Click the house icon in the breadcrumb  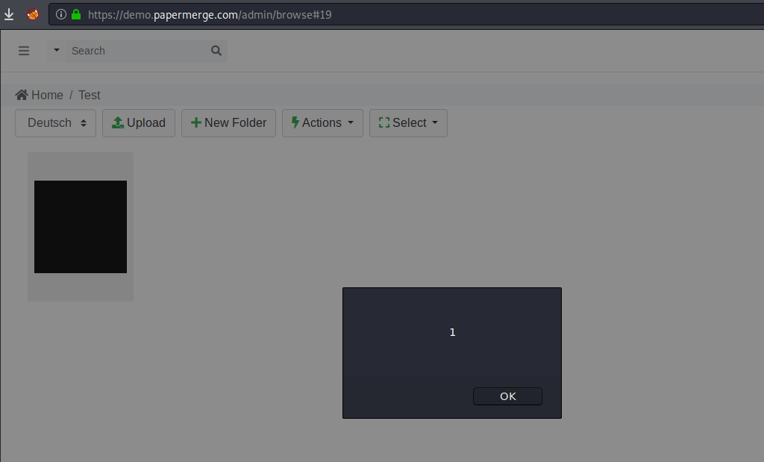[20, 95]
